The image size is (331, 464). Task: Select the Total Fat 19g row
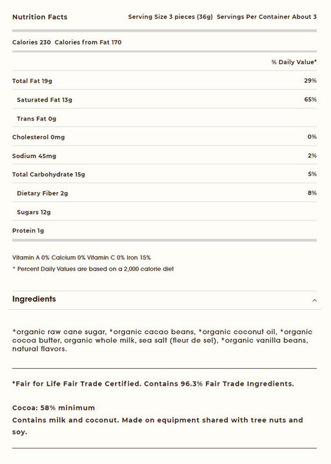[x=164, y=80]
